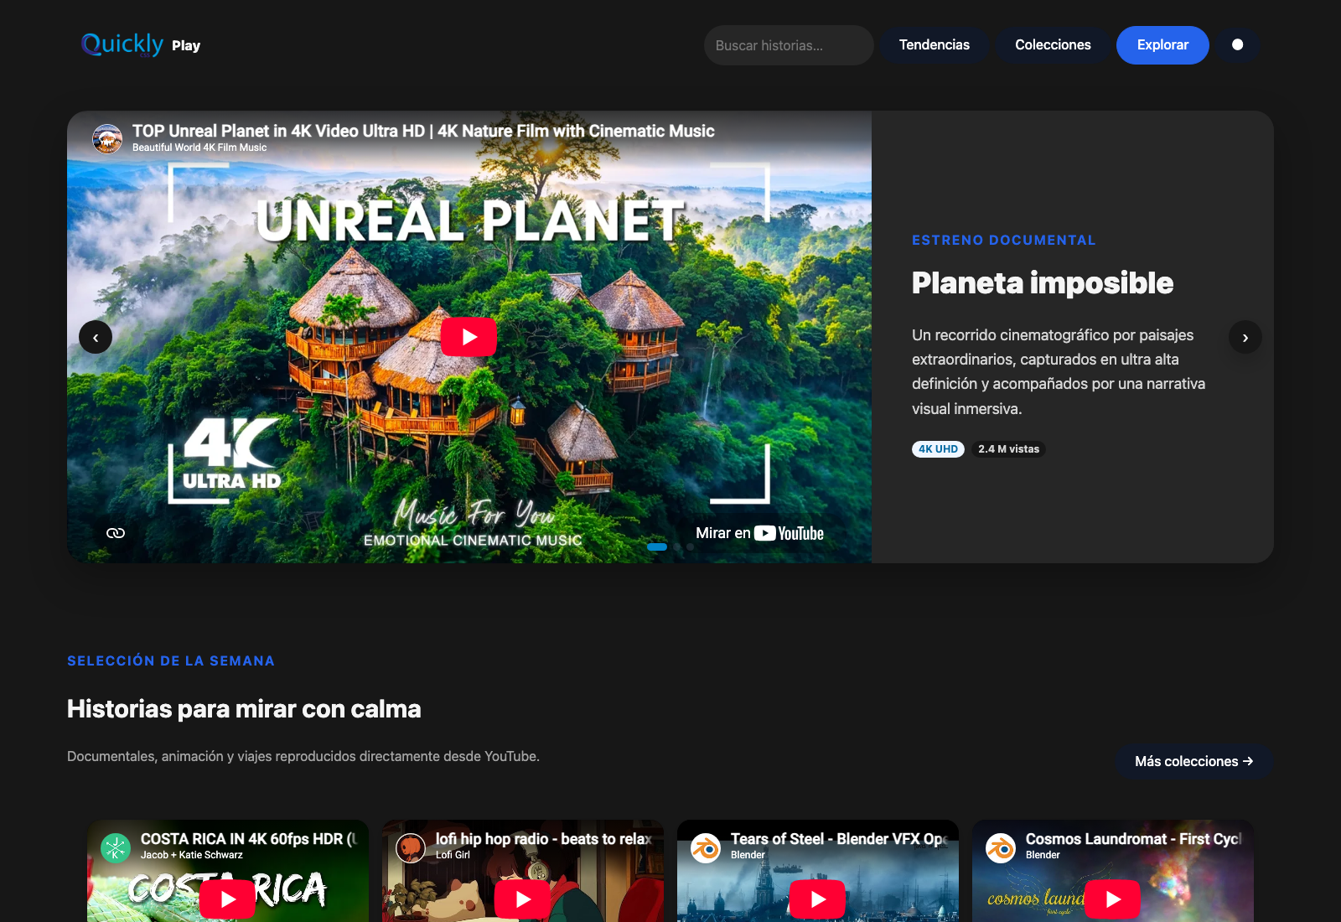1341x922 pixels.
Task: Play the Tears of Steel video
Action: point(817,899)
